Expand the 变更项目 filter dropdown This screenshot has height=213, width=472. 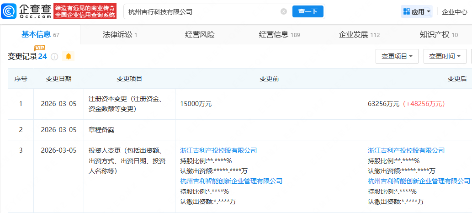pos(397,56)
